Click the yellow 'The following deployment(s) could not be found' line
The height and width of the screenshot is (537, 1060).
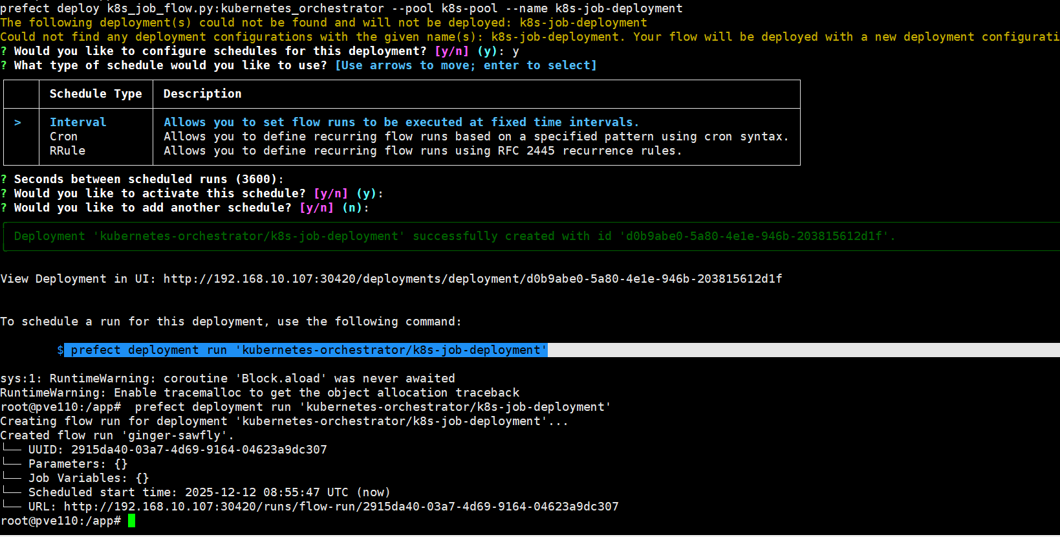[x=323, y=23]
